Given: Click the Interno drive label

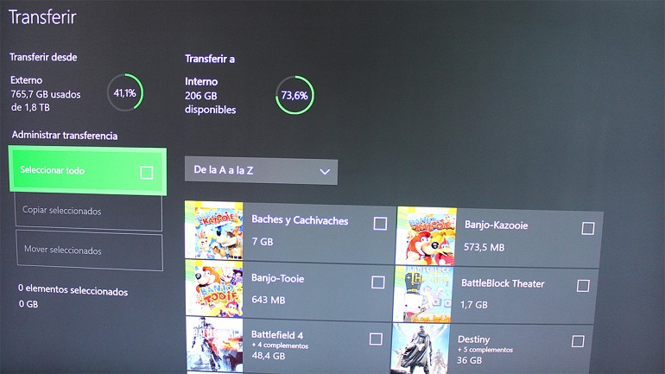Looking at the screenshot, I should pyautogui.click(x=201, y=81).
